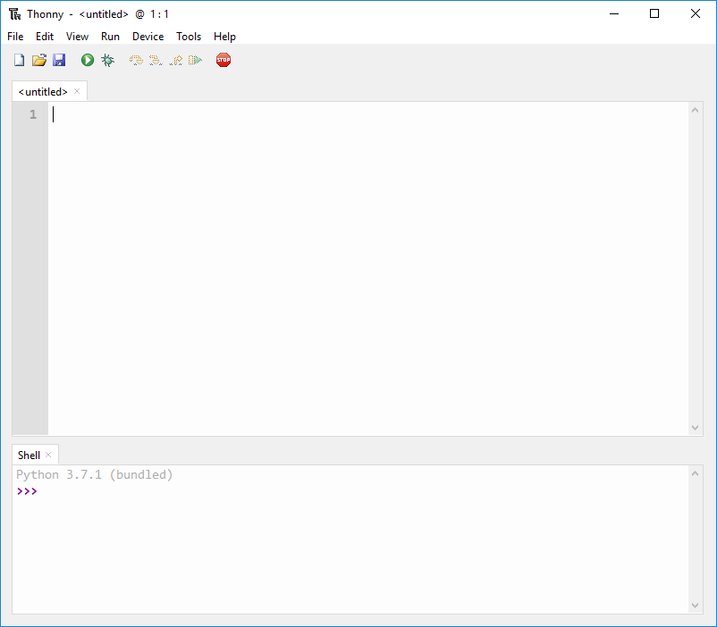Select the Step Into debug icon
717x627 pixels.
tap(156, 60)
